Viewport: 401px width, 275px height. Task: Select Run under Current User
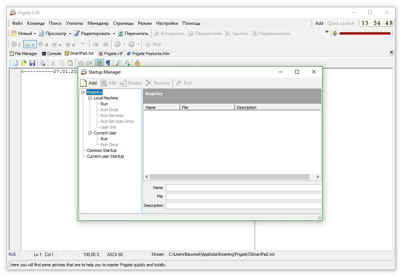click(x=104, y=139)
